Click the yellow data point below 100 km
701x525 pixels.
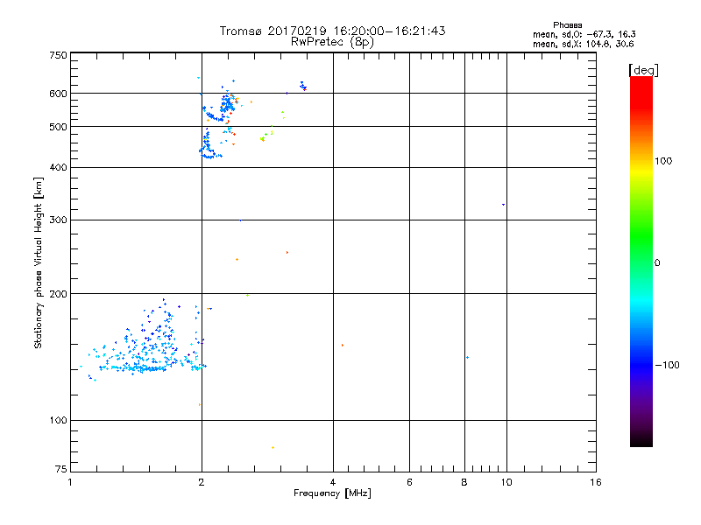coord(273,447)
